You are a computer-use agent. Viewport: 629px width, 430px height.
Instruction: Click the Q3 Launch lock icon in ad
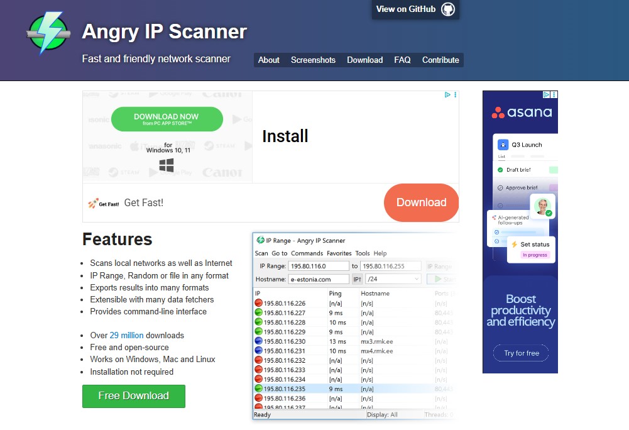[x=503, y=145]
